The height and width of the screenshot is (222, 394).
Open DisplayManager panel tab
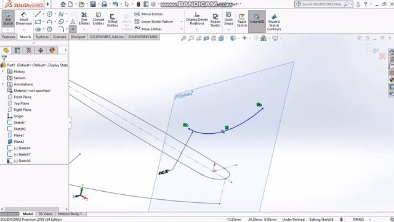(52, 51)
